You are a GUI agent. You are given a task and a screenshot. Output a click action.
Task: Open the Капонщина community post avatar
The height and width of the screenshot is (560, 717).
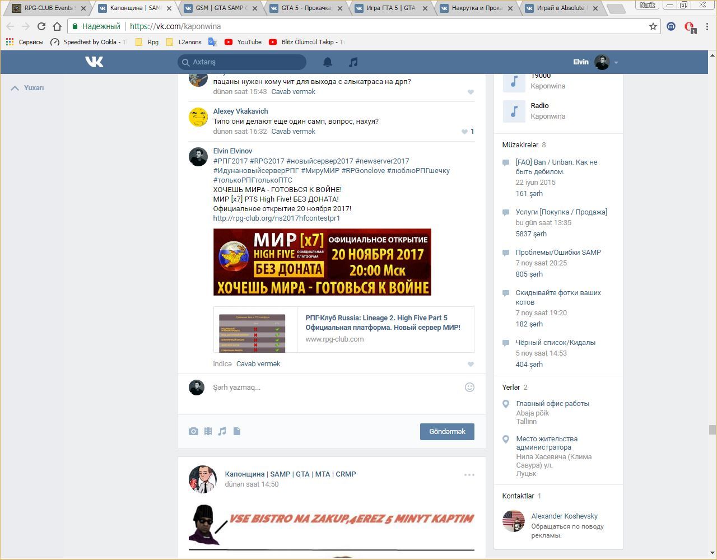203,479
